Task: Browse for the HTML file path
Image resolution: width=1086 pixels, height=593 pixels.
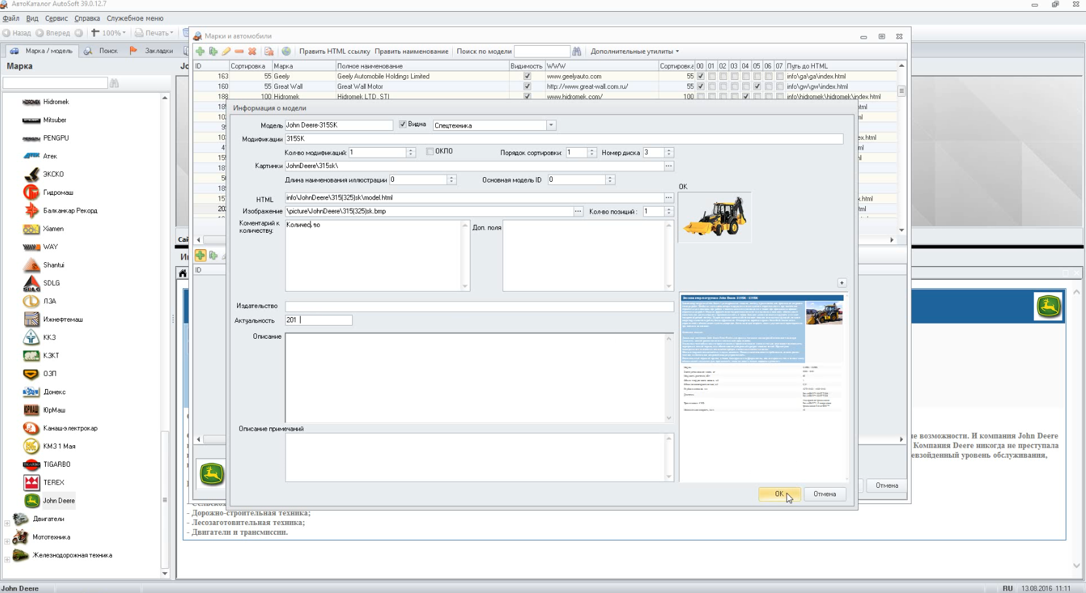Action: pos(668,197)
